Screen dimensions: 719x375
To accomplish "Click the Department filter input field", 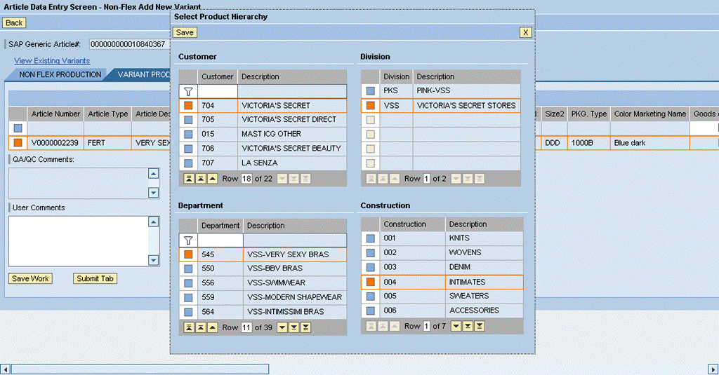I will click(220, 240).
